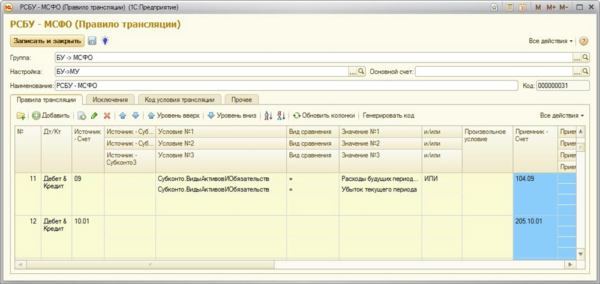
Task: Switch to the 'Исключения' tab
Action: click(110, 99)
